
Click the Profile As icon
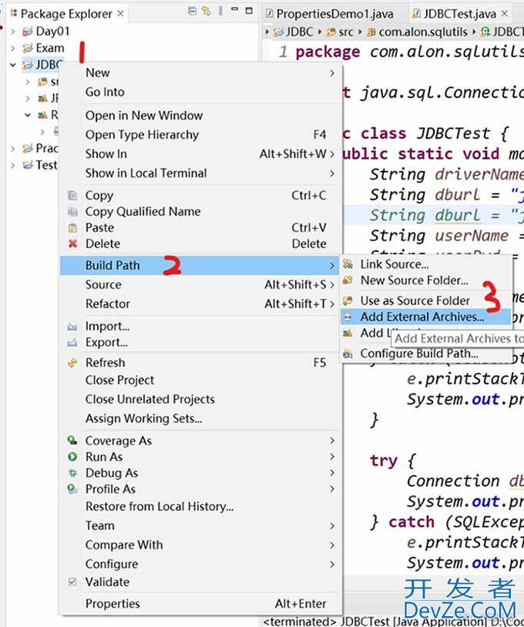click(x=72, y=489)
